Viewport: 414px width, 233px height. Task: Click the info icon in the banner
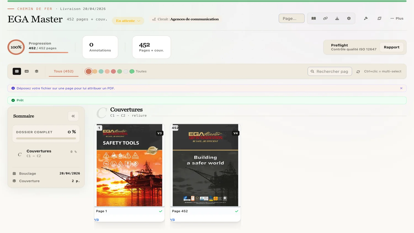pyautogui.click(x=13, y=88)
